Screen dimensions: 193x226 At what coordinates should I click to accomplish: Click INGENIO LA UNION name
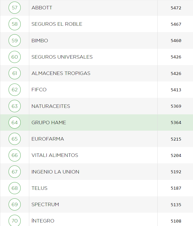pos(55,172)
